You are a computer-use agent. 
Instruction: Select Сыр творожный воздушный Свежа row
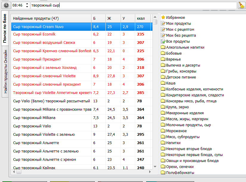82,43
